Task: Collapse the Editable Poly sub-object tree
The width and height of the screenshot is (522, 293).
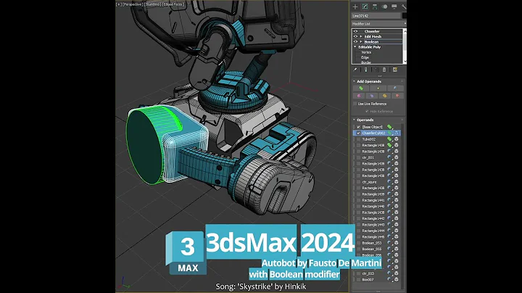Action: (x=355, y=47)
